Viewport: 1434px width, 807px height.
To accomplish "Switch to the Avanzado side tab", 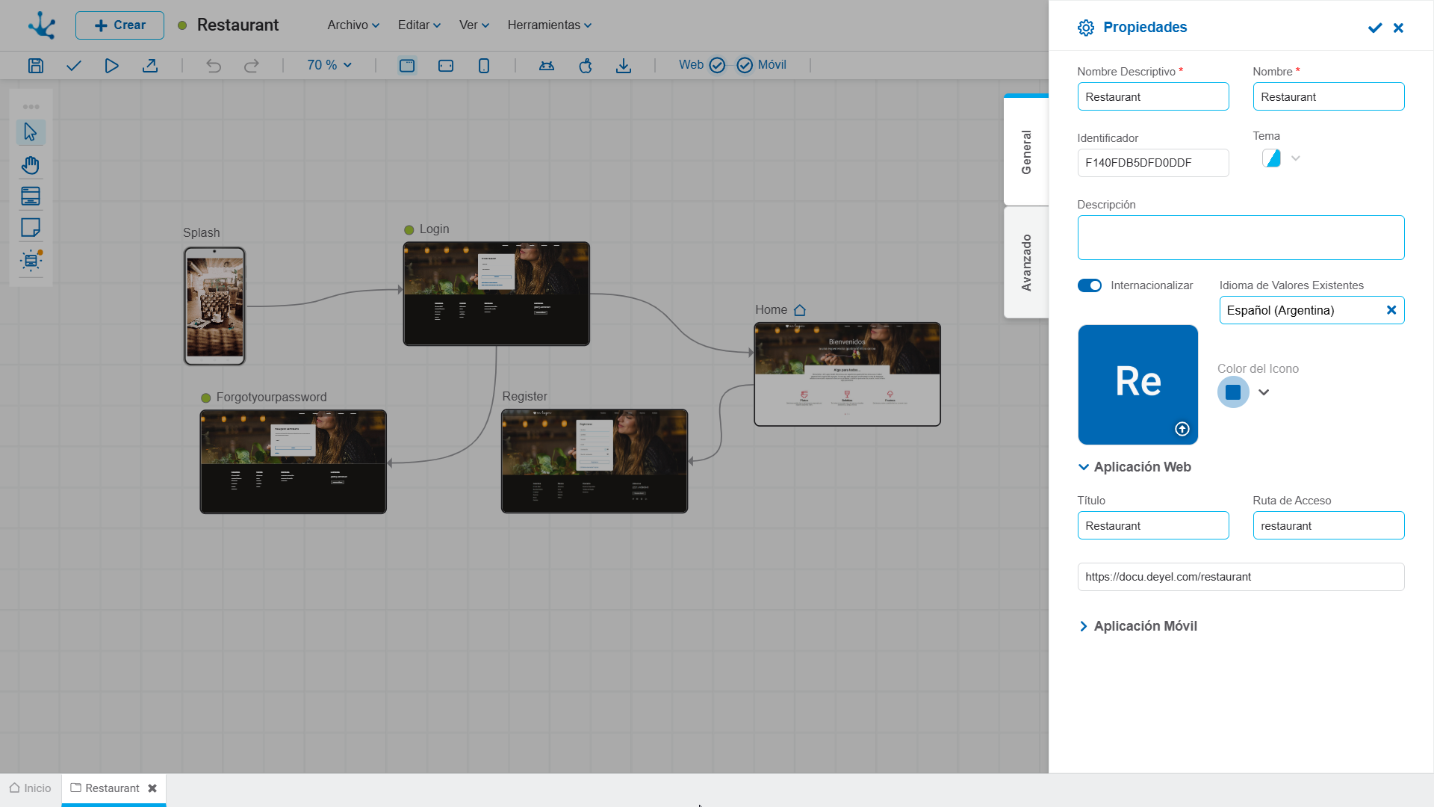I will 1026,262.
